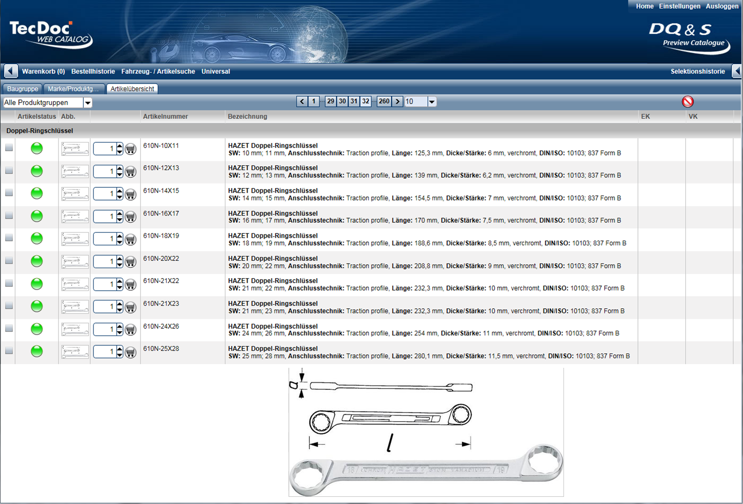Mark the checkbox for 610N-21X23
The image size is (743, 504).
tap(9, 306)
